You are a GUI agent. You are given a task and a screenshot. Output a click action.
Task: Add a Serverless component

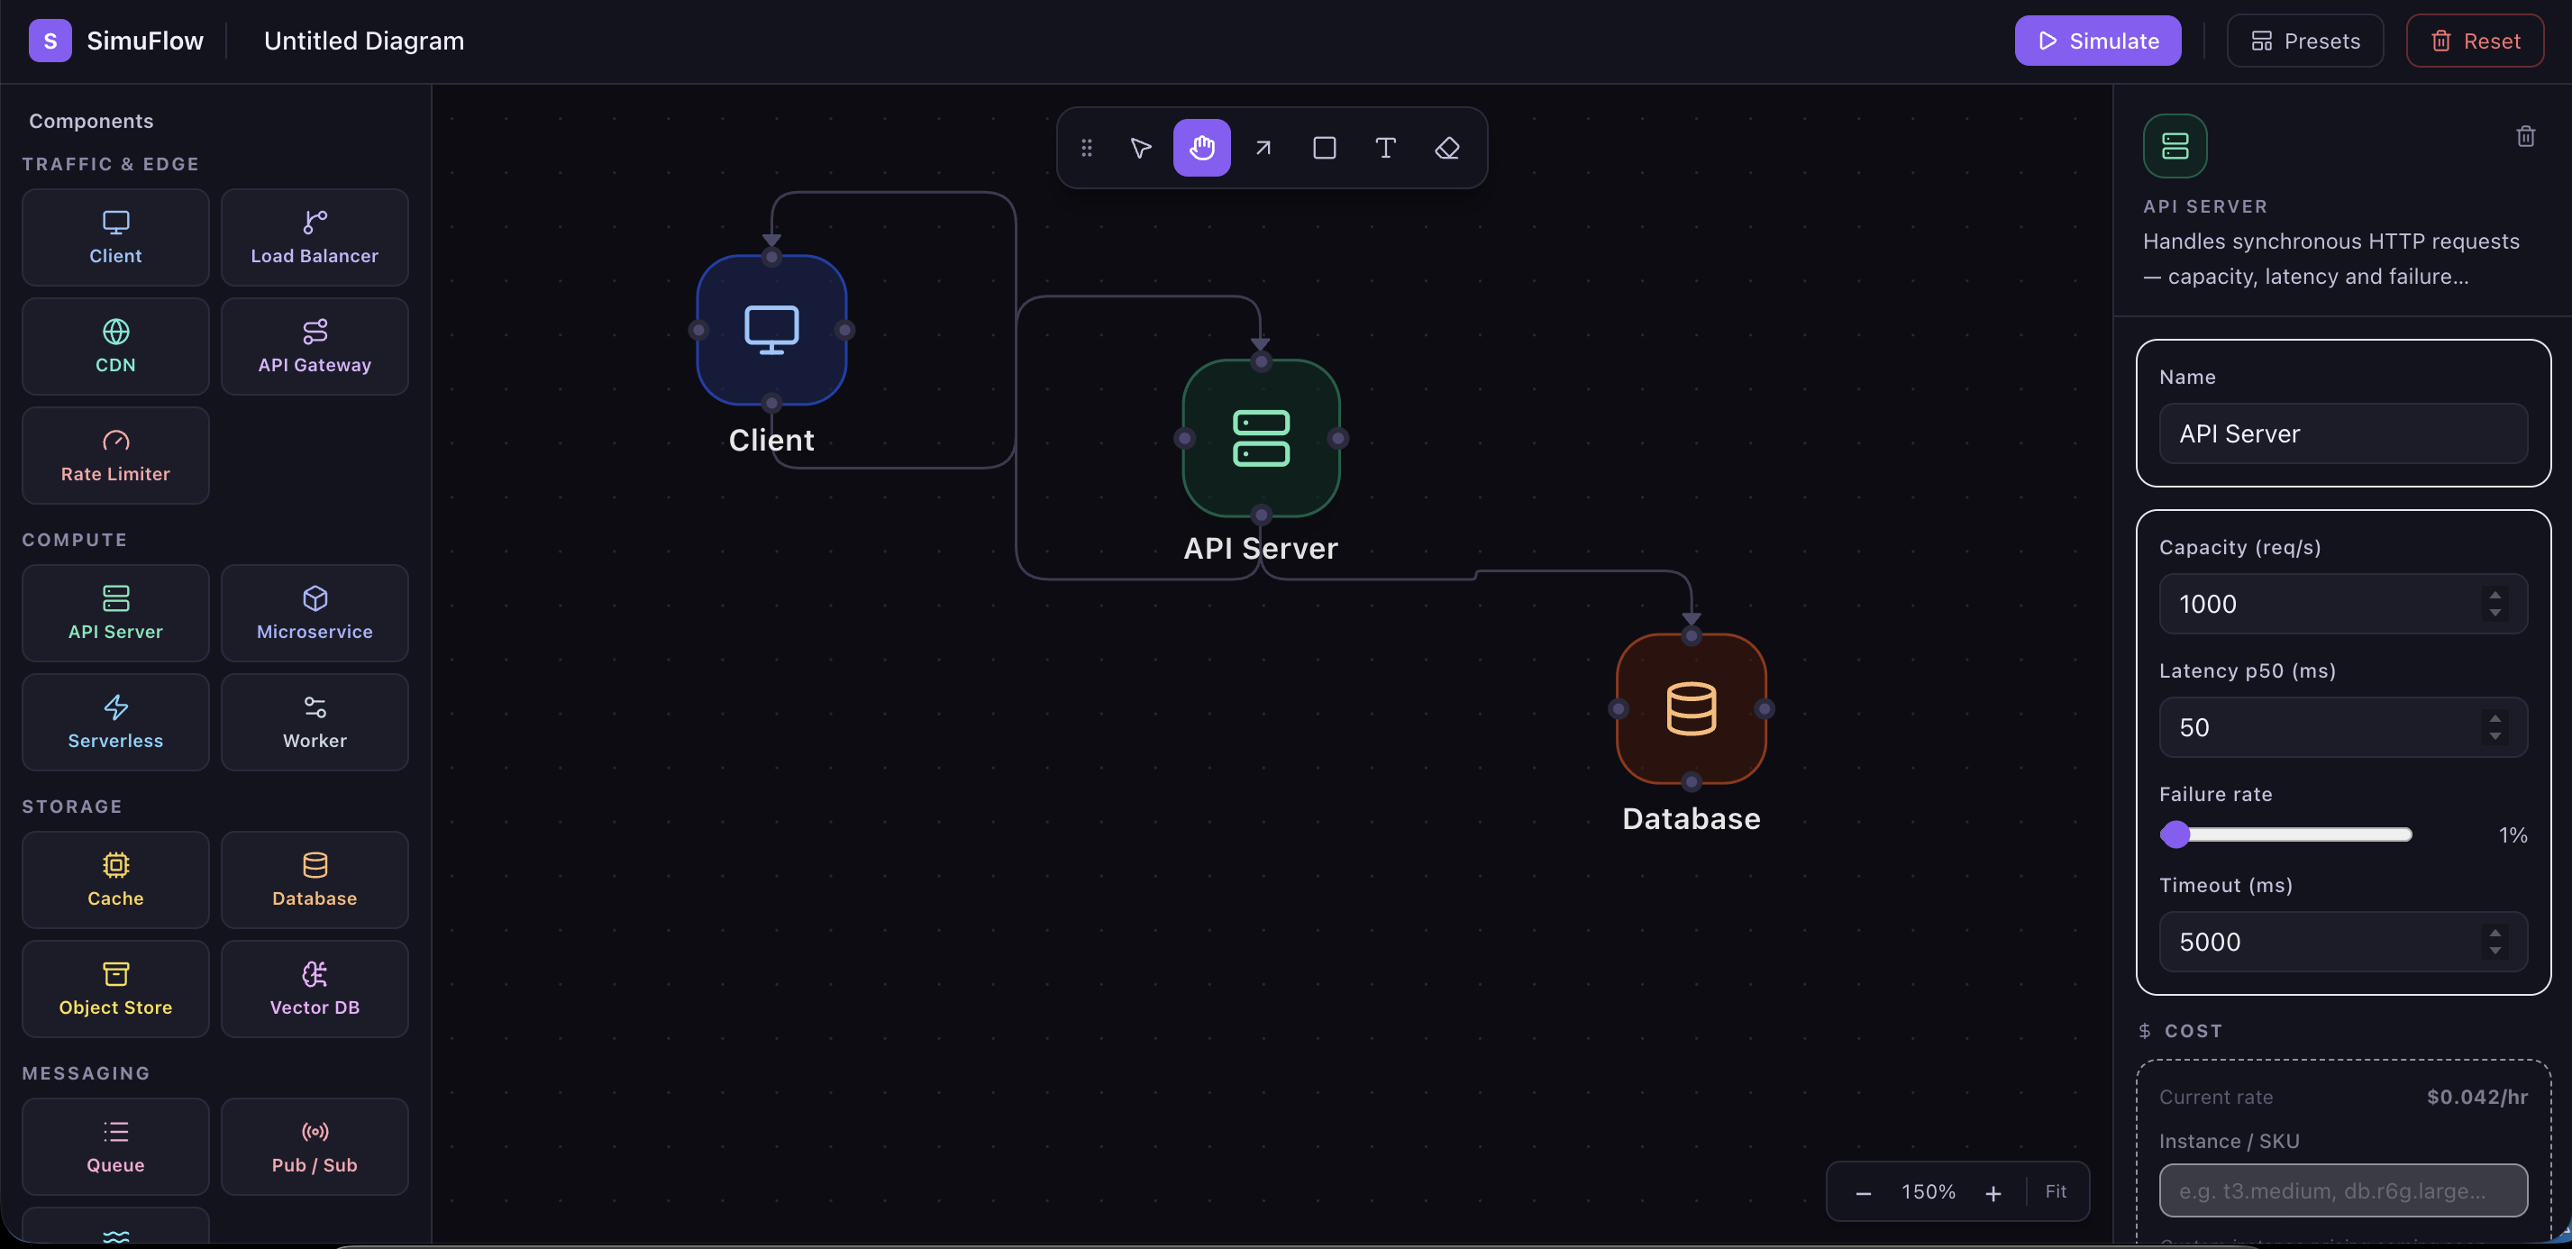tap(116, 722)
